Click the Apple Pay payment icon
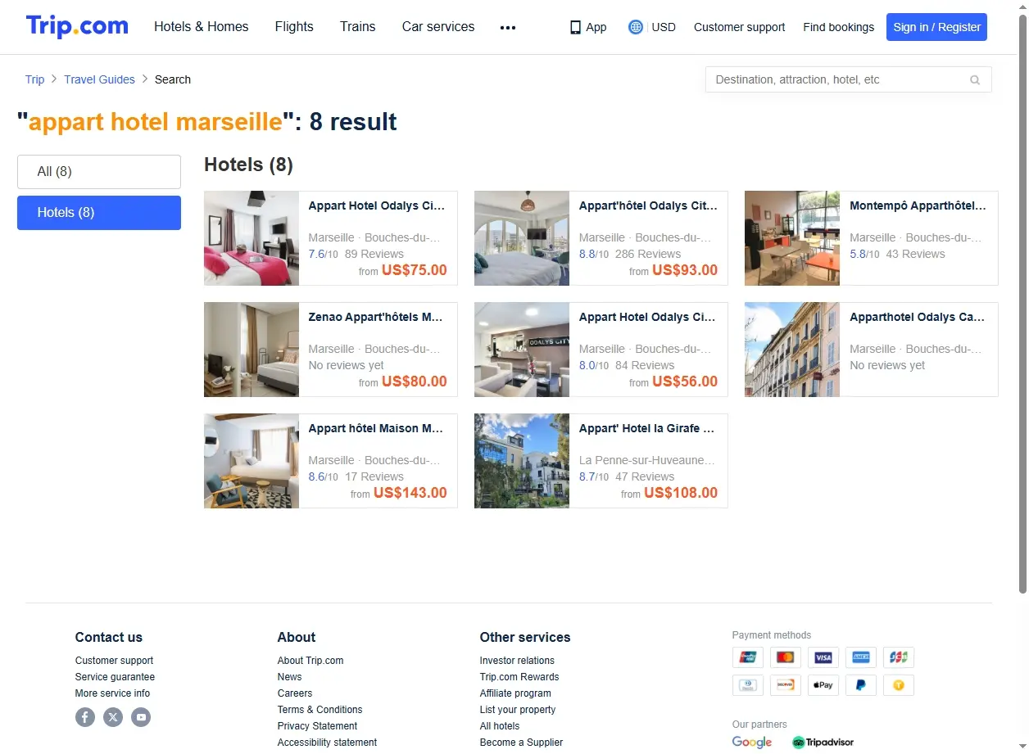This screenshot has height=754, width=1029. pyautogui.click(x=823, y=685)
